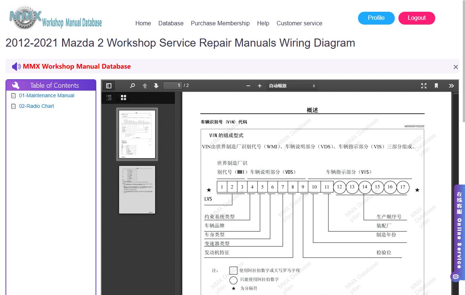Image resolution: width=465 pixels, height=295 pixels.
Task: Show thumbnails grid view
Action: [x=124, y=98]
